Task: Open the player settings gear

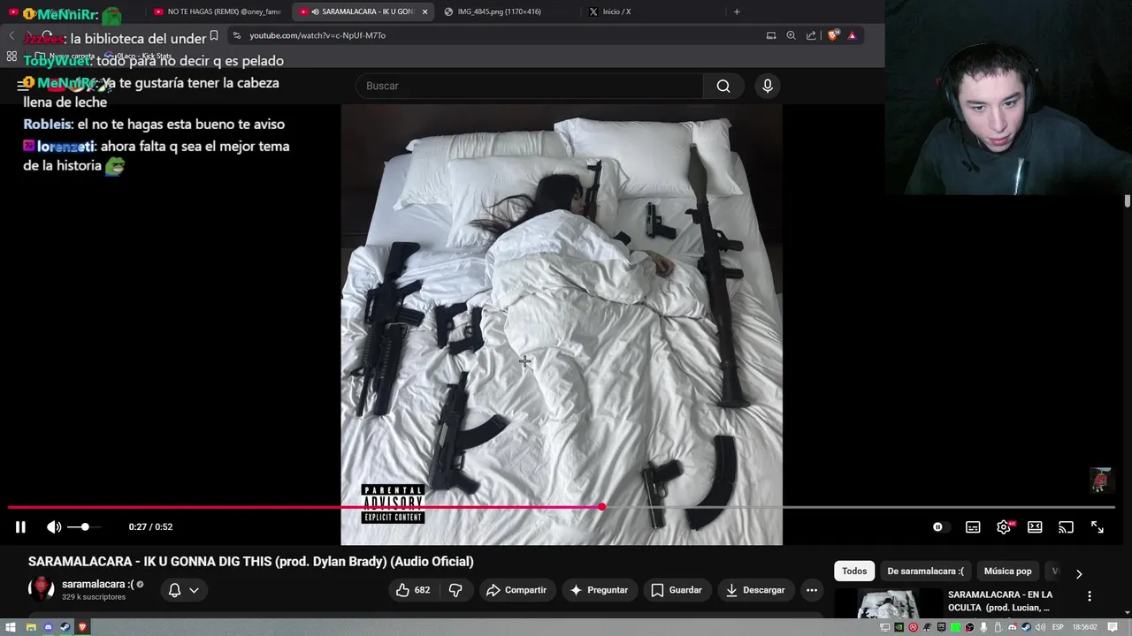Action: (x=1004, y=527)
